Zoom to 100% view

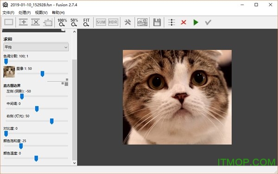(x=62, y=22)
